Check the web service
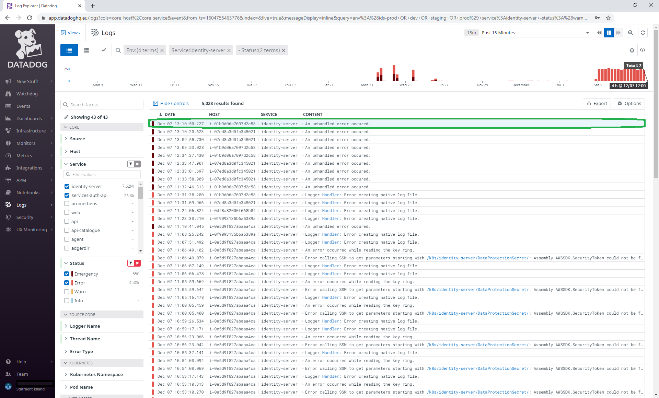Screen dimensions: 659x398 (x=67, y=212)
